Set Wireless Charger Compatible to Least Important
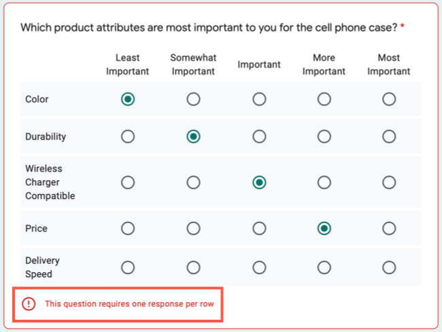Screen dimensions: 442x332 127,182
